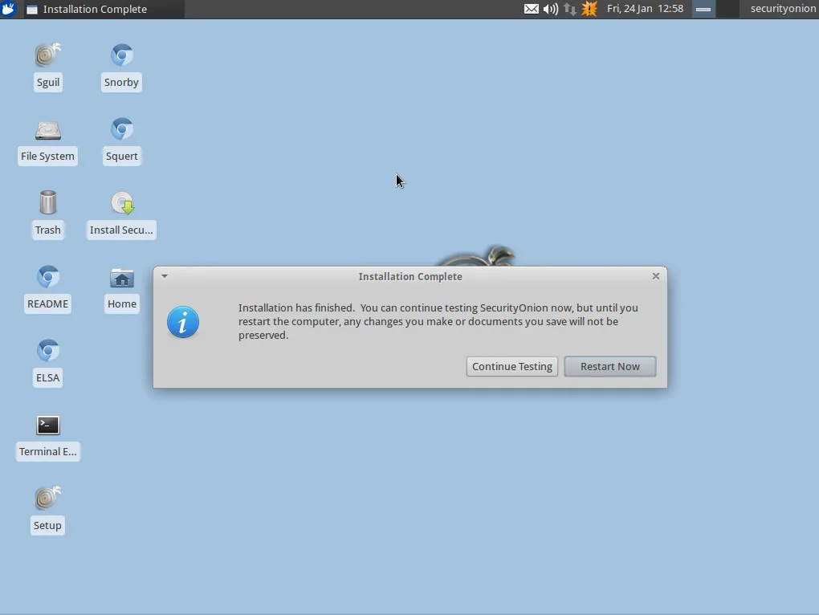Click the Continue Testing button
Screen dimensions: 819x615
point(512,366)
